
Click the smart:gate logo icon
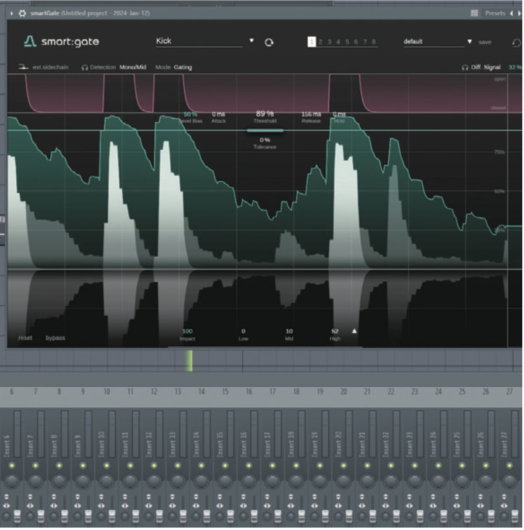click(x=31, y=42)
